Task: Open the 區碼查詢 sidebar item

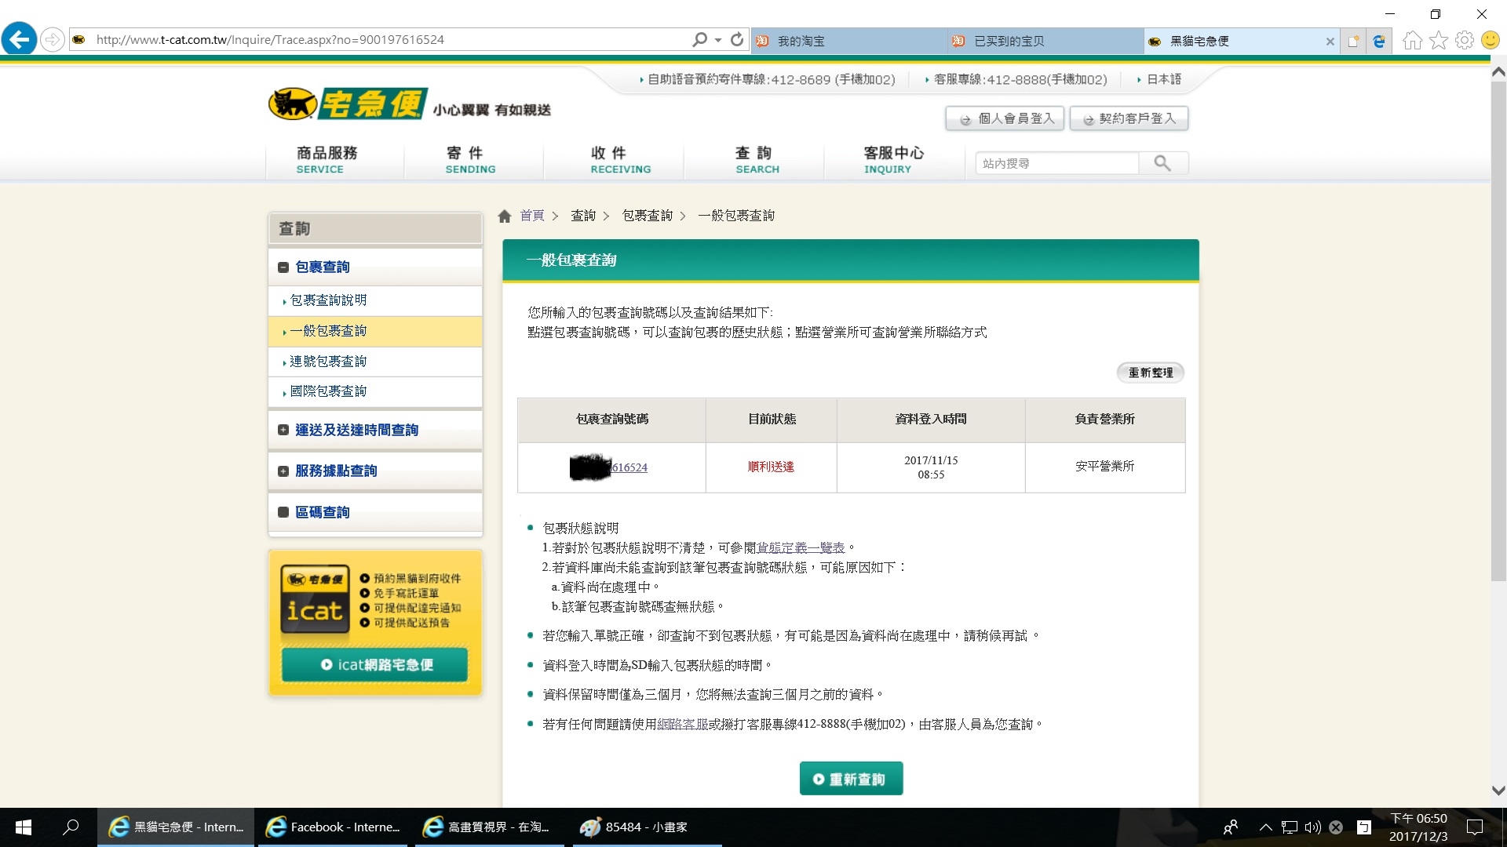Action: pyautogui.click(x=322, y=512)
